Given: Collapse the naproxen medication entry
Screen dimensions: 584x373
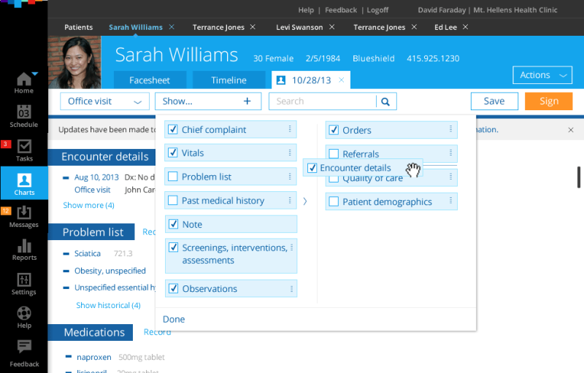Looking at the screenshot, I should tap(68, 357).
